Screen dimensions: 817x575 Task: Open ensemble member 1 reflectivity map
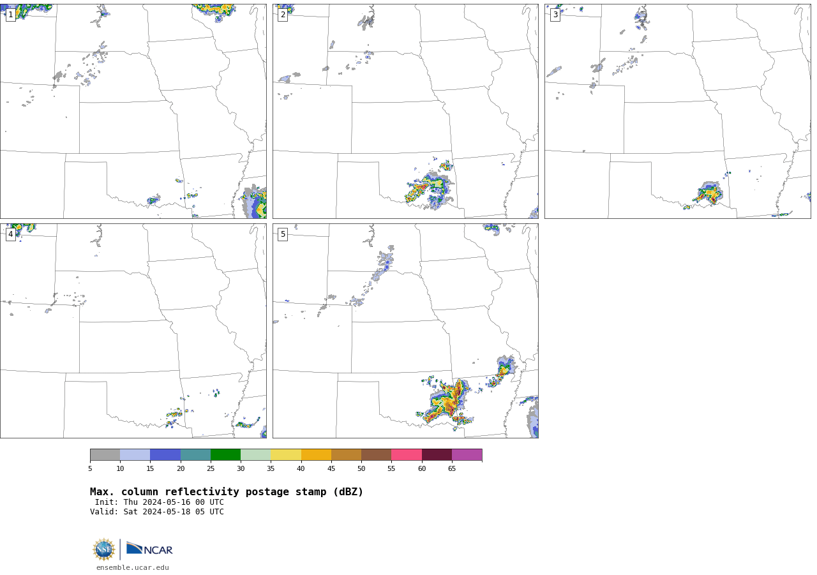click(x=133, y=111)
